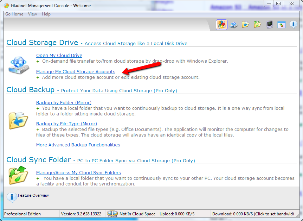
Task: Click the Feature Overview info bubble icon
Action: 12,197
